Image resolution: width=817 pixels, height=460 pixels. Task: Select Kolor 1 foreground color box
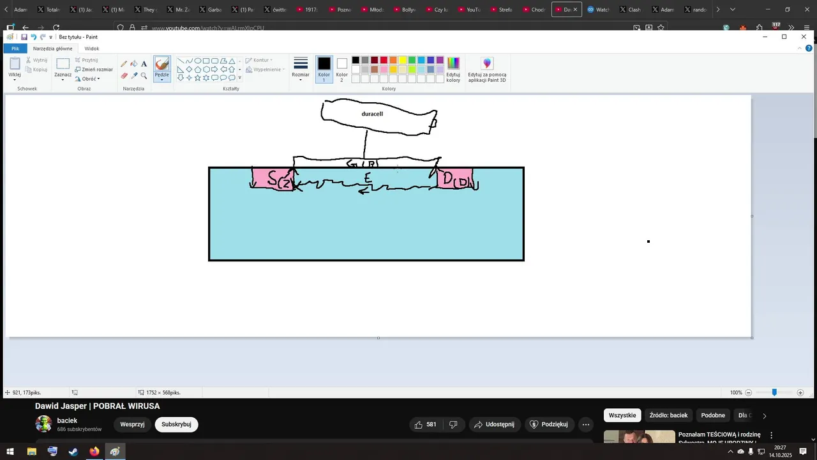click(x=324, y=69)
